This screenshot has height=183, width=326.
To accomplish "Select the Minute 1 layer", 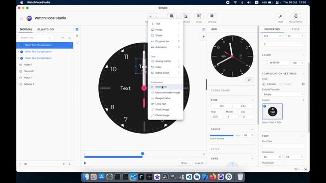I will coord(45,84).
